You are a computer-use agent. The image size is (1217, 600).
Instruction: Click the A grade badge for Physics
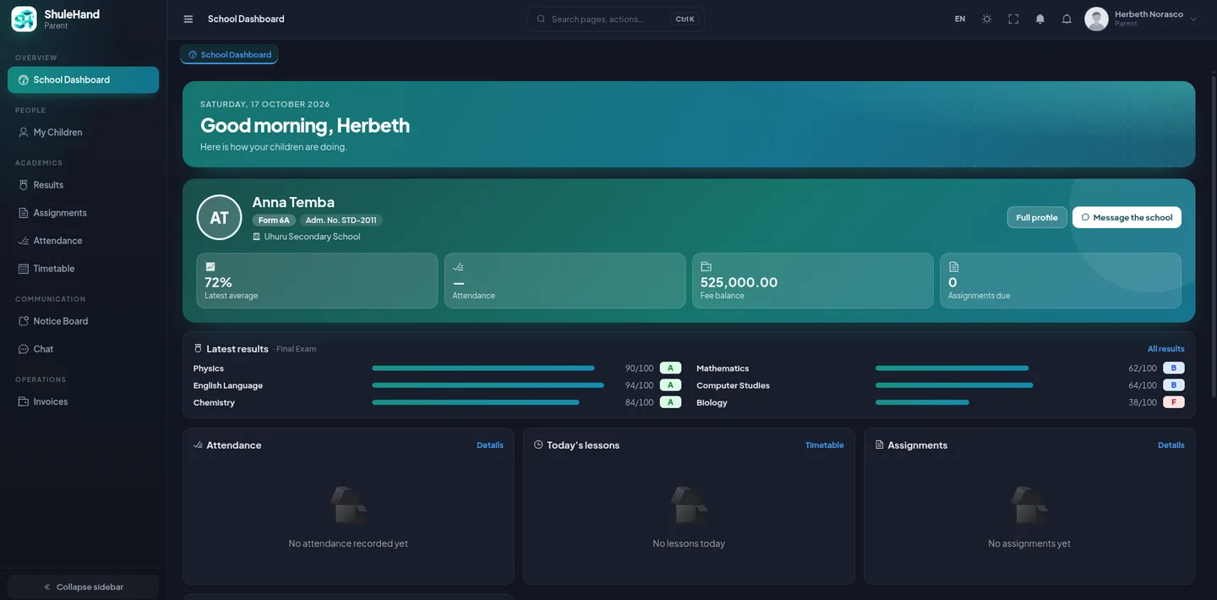click(670, 368)
